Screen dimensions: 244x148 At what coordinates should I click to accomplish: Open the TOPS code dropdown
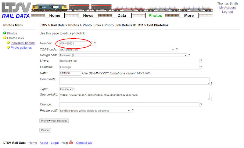tap(117, 50)
